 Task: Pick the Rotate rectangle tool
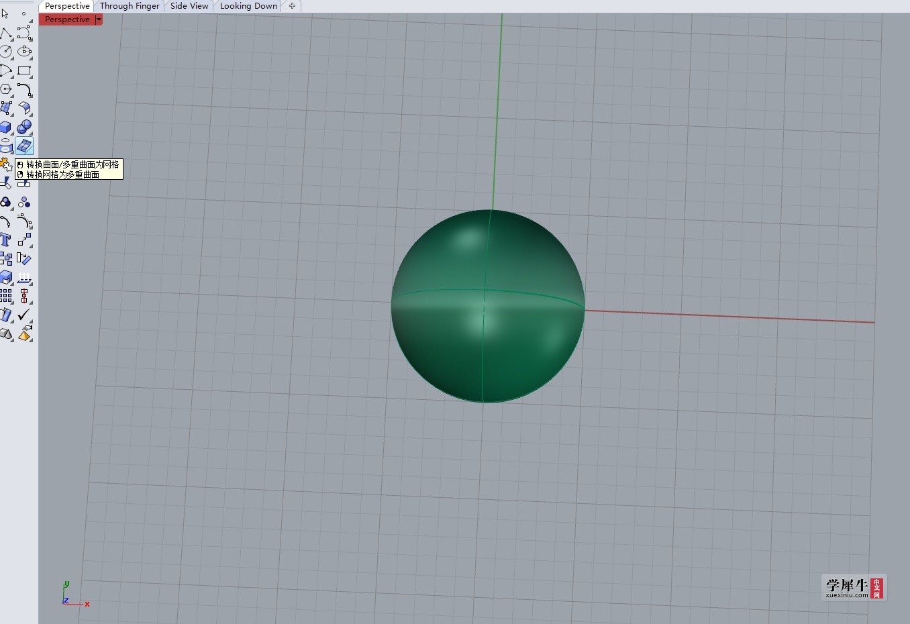pos(24,258)
